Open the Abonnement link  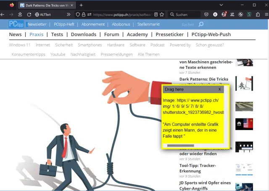[x=93, y=24]
